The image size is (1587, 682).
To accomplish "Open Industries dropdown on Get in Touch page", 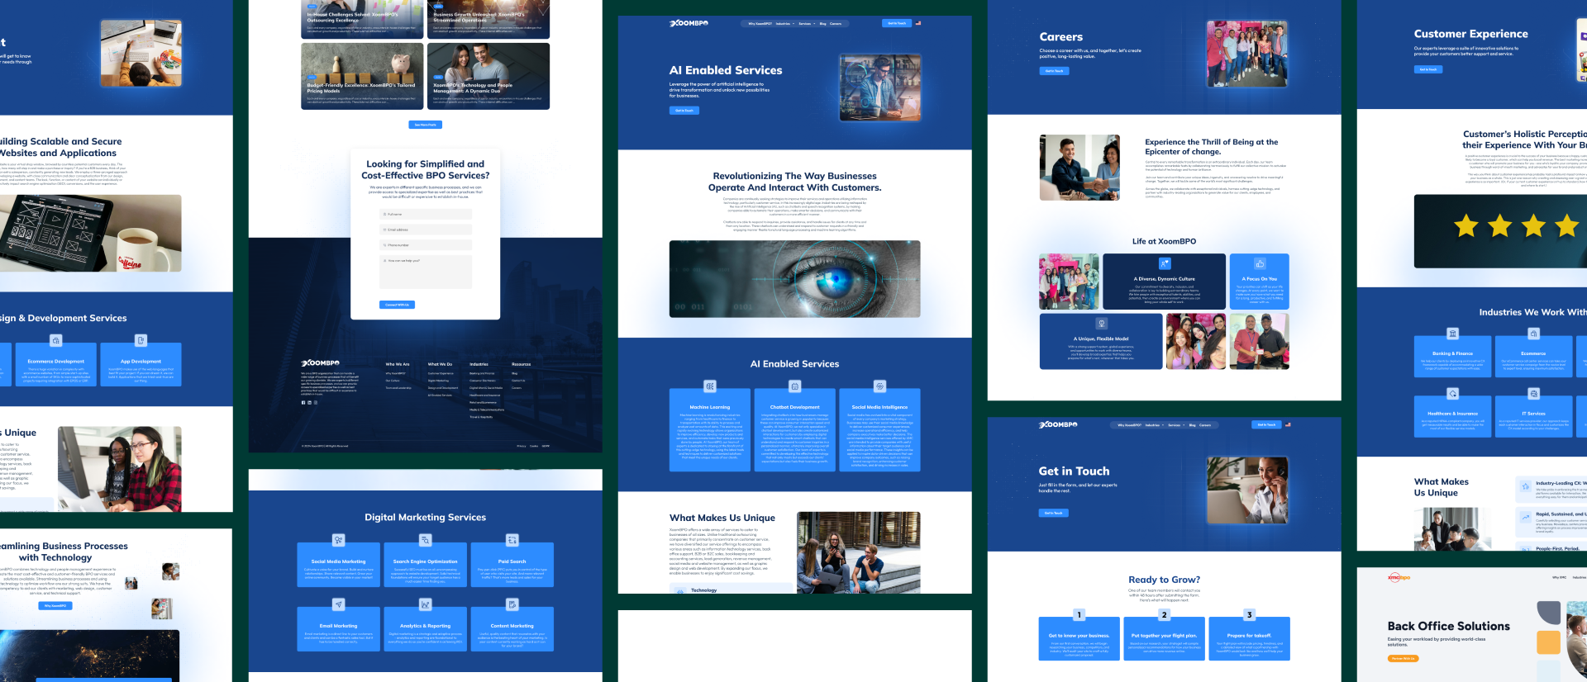I will [1154, 425].
